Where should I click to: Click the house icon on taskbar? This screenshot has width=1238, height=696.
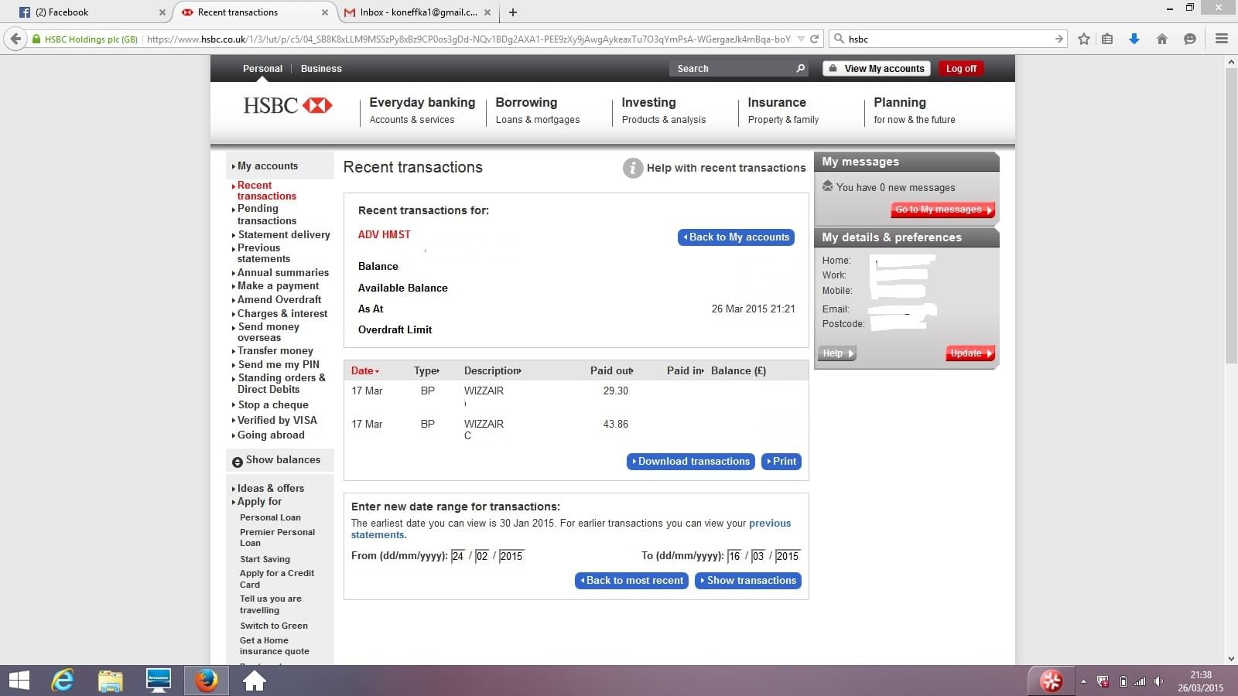(255, 681)
